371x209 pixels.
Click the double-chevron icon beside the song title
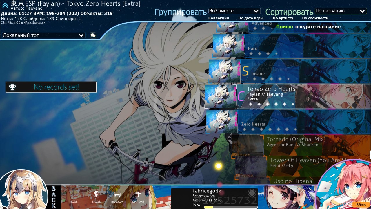5,5
